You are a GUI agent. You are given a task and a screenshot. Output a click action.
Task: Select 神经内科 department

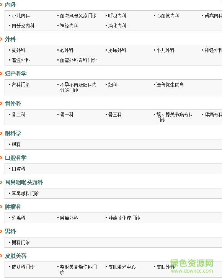pyautogui.click(x=69, y=26)
